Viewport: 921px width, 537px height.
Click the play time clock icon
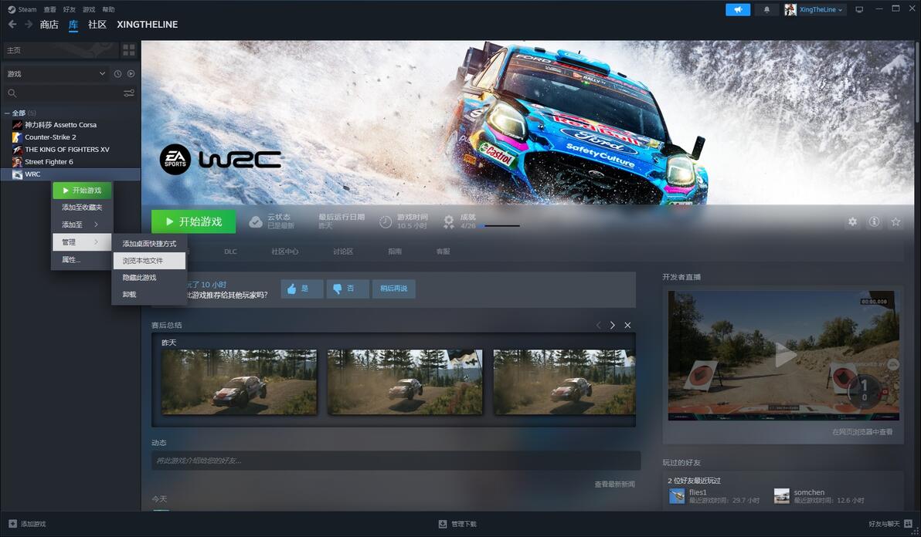pyautogui.click(x=386, y=222)
